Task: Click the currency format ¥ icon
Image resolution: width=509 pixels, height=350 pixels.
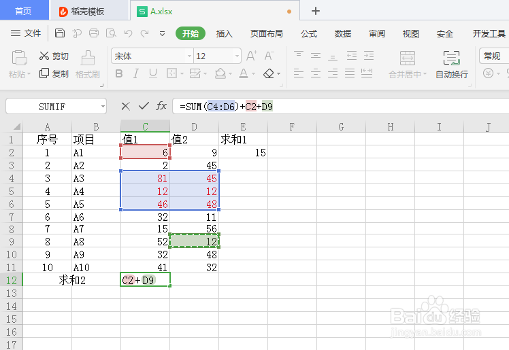Action: pyautogui.click(x=488, y=73)
